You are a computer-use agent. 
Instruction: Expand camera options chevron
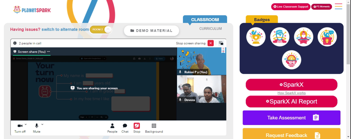click(x=26, y=124)
